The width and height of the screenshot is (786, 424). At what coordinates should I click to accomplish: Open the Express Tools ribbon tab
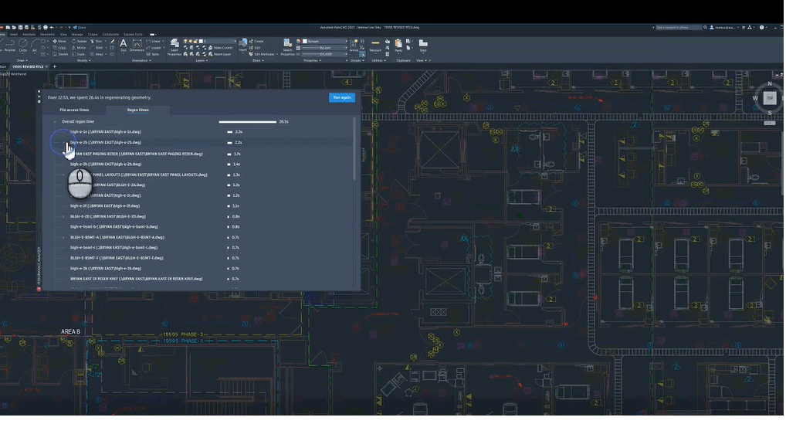pos(133,35)
